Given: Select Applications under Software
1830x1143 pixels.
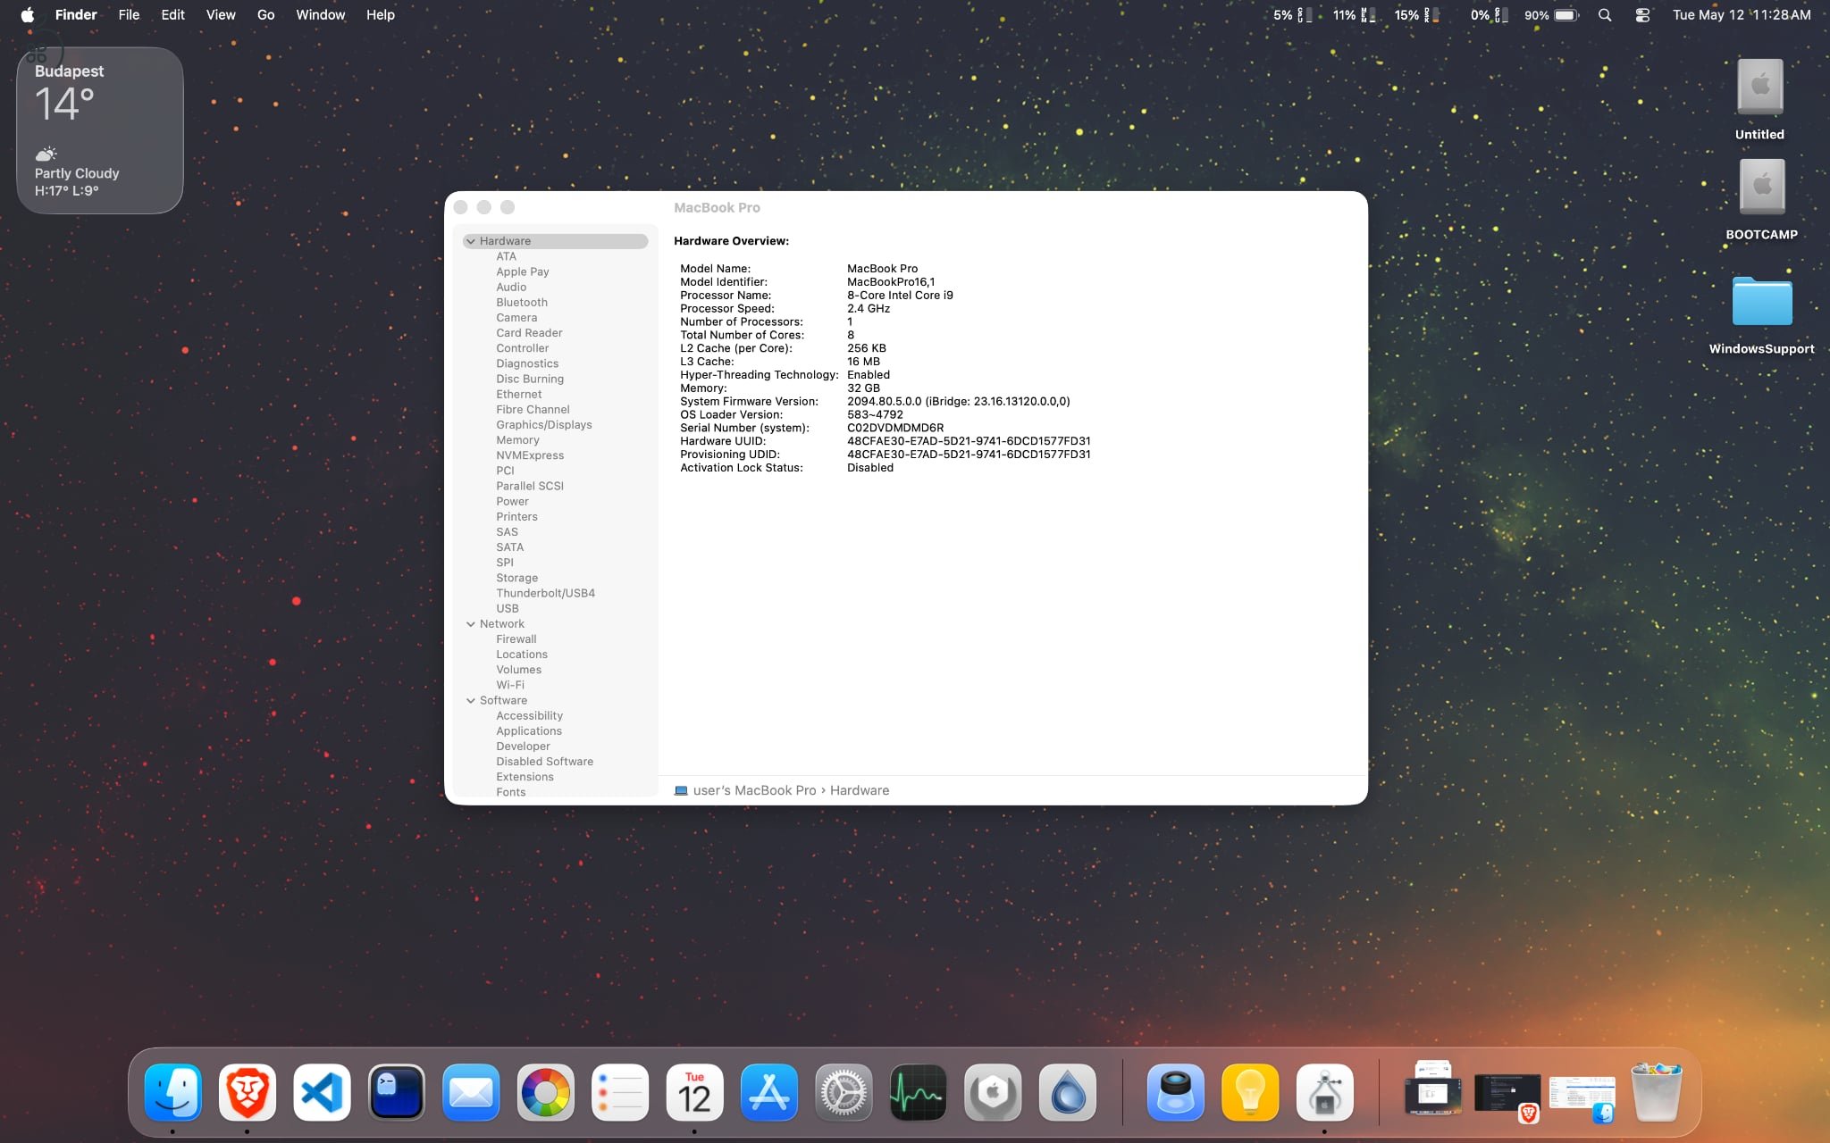Looking at the screenshot, I should (x=529, y=731).
